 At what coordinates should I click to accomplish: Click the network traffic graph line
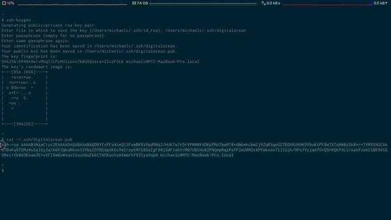point(327,4)
